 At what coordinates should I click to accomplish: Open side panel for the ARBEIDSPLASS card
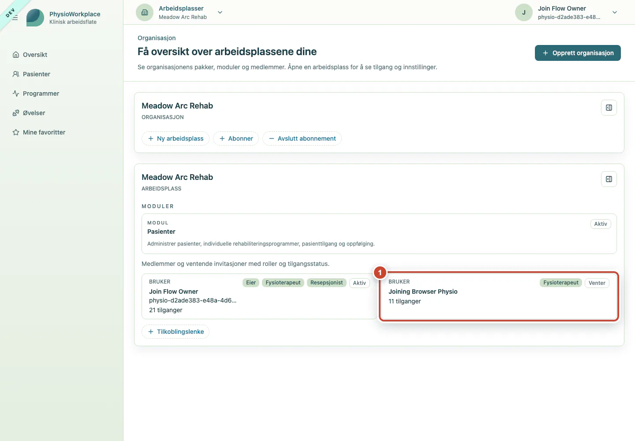(609, 179)
